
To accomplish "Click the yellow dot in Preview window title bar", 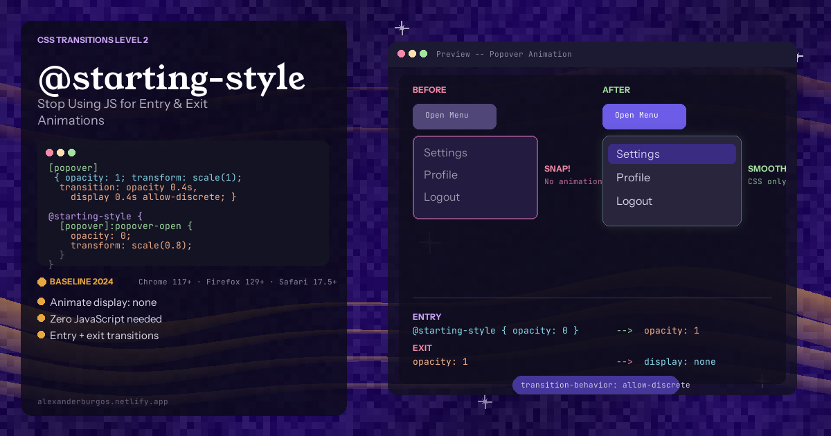I will [x=413, y=54].
